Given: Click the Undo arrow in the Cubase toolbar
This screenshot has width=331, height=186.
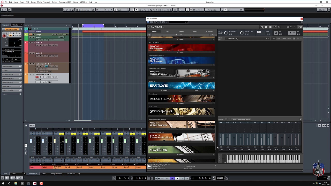Looking at the screenshot, I should tap(2, 10).
